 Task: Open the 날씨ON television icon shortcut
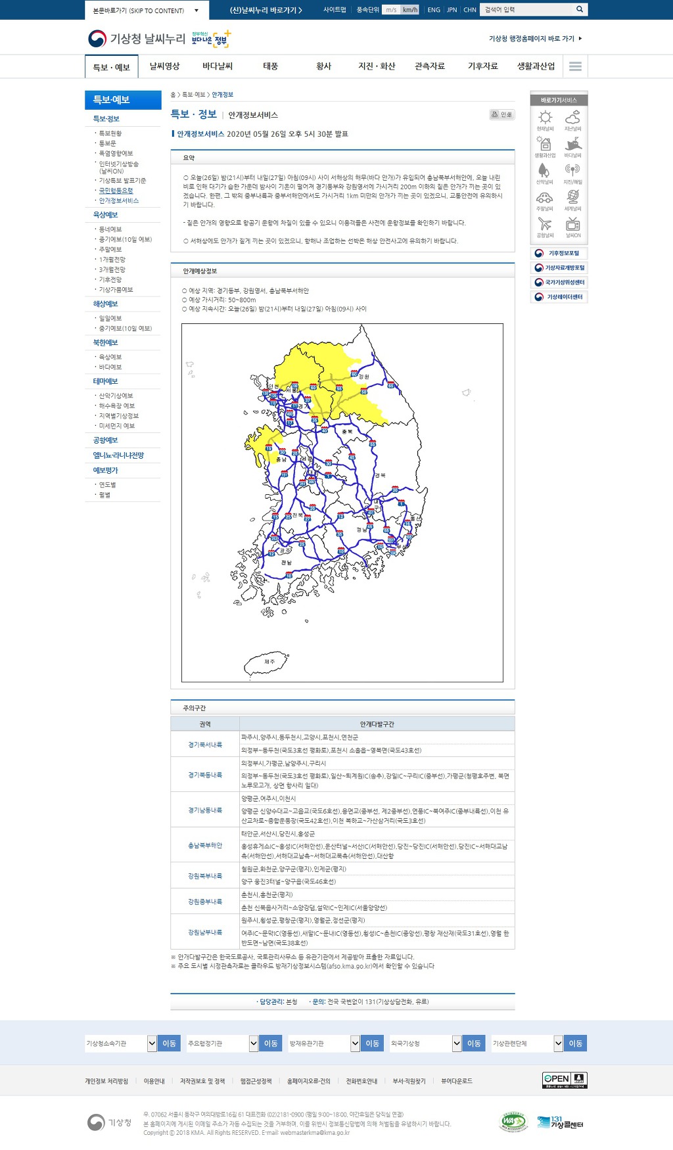coord(572,227)
